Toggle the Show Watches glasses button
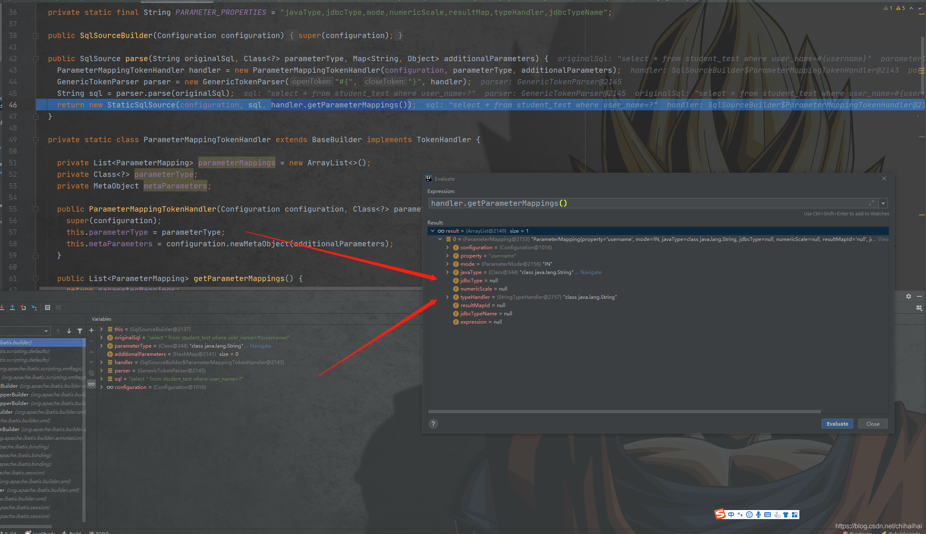 click(x=91, y=384)
